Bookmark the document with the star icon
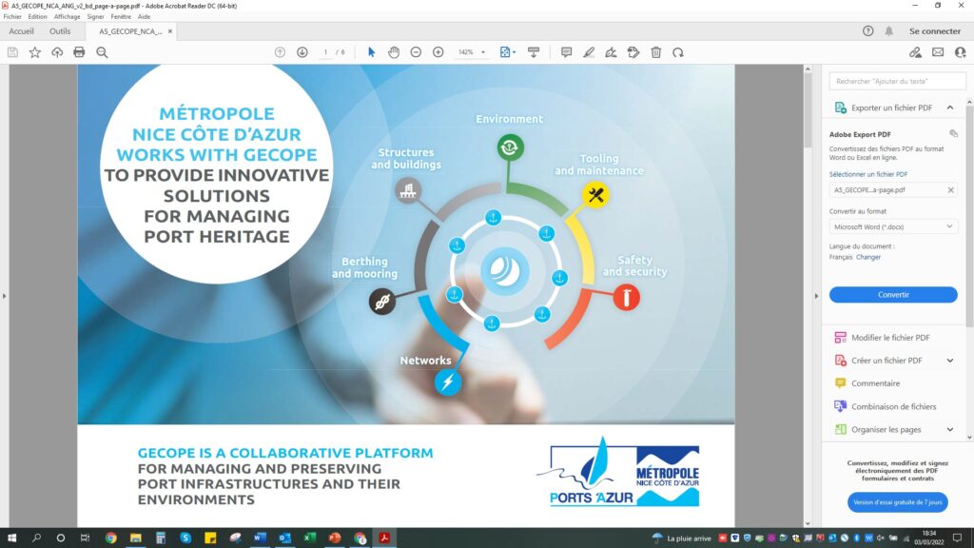This screenshot has width=974, height=548. pos(35,53)
